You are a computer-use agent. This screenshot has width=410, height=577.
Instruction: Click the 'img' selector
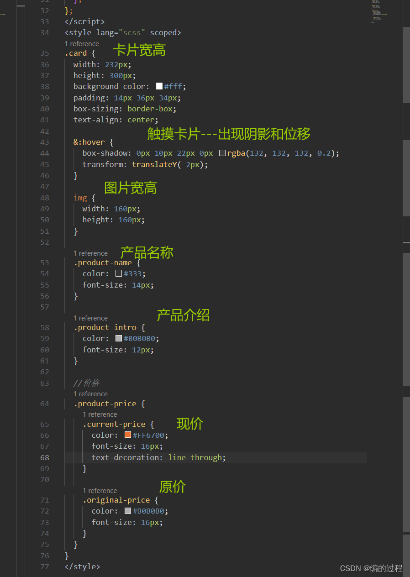click(80, 198)
